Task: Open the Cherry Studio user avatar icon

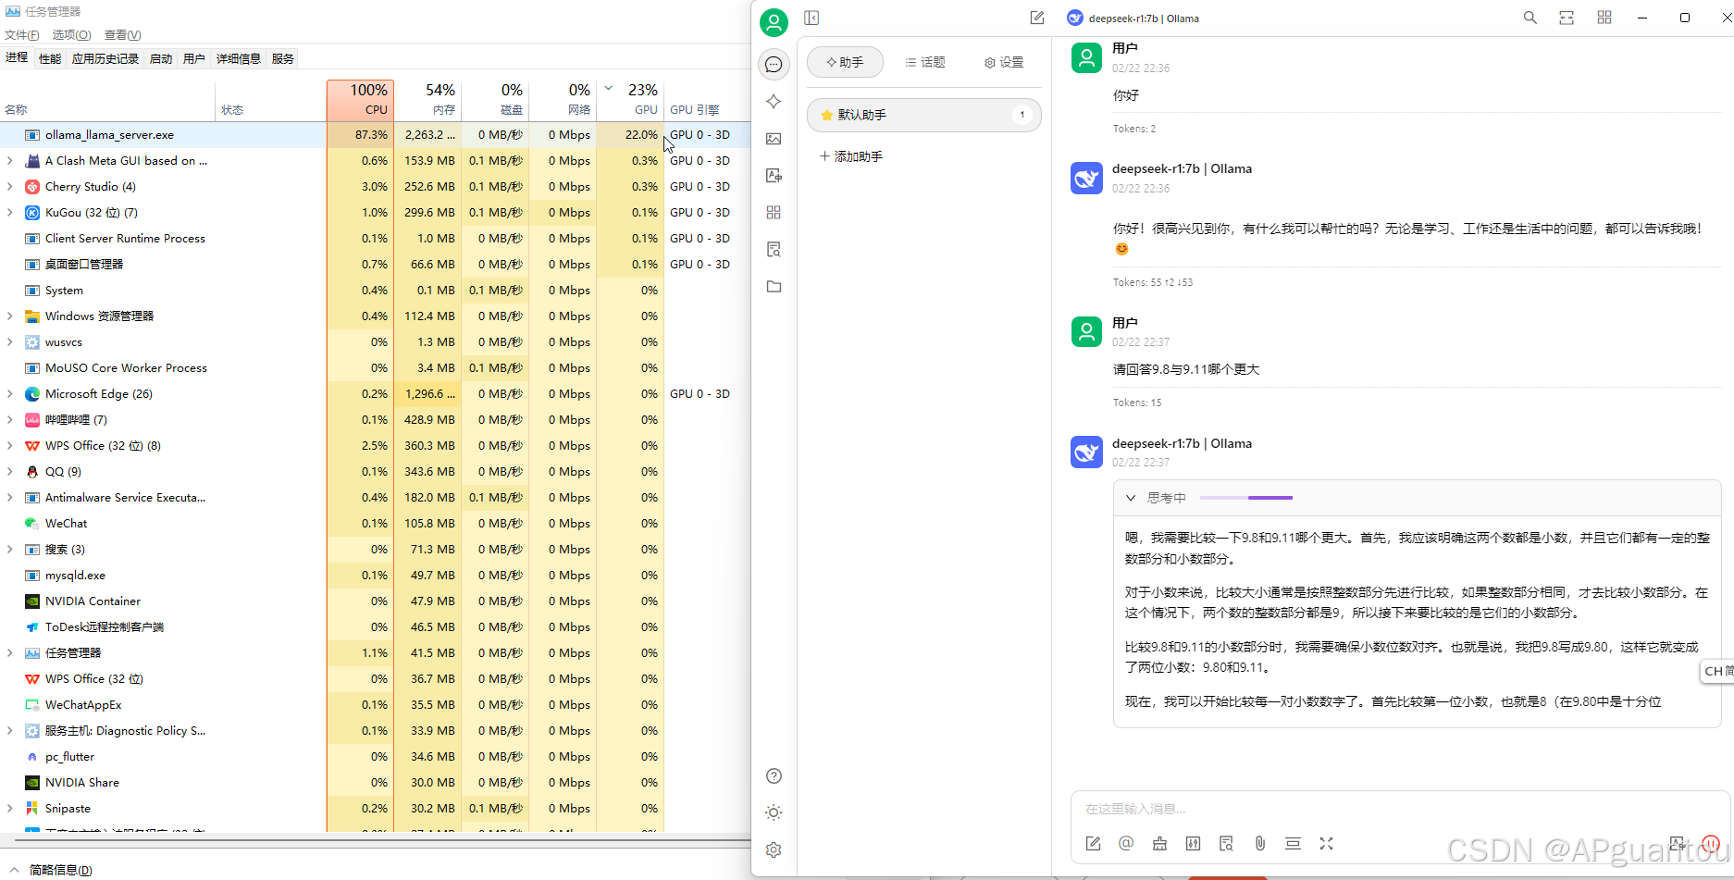Action: coord(774,21)
